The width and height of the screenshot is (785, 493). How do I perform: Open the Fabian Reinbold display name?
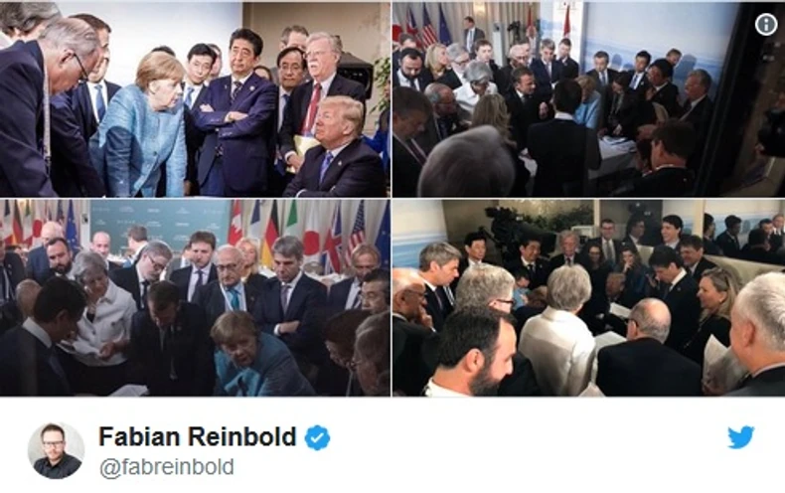[x=198, y=436]
